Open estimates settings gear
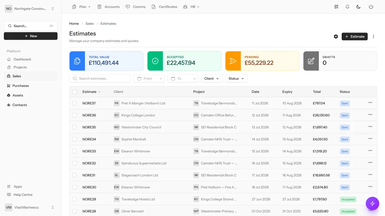This screenshot has height=216, width=385. click(x=336, y=36)
